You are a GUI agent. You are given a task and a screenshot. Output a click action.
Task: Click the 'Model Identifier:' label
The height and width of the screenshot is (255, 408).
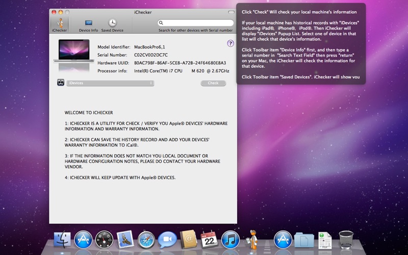[114, 47]
